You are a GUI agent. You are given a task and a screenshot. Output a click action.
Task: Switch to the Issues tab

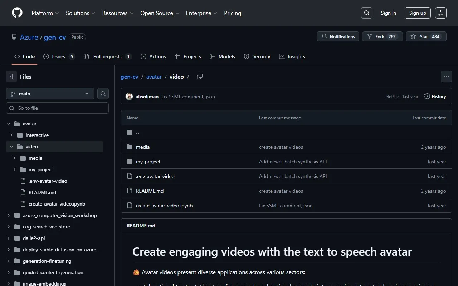(x=59, y=56)
